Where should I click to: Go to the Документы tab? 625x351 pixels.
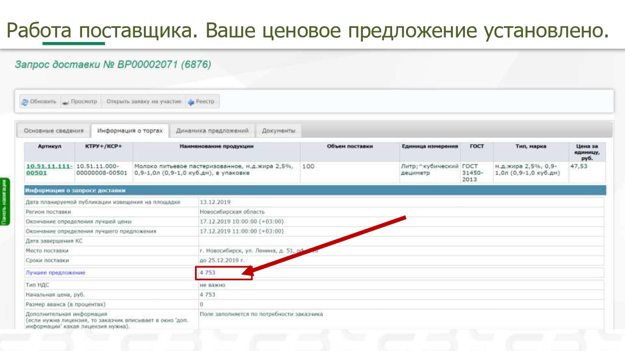coord(278,131)
